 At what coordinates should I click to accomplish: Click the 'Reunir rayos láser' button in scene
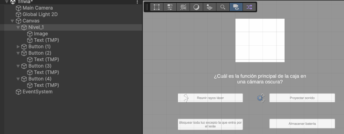tap(210, 98)
